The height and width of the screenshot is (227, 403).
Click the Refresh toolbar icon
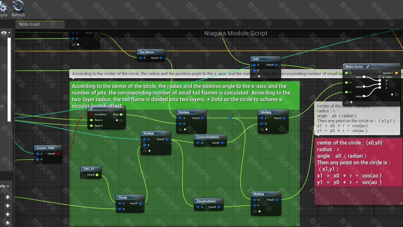tap(18, 7)
